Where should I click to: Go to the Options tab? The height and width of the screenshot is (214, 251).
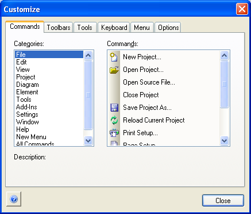coord(168,28)
